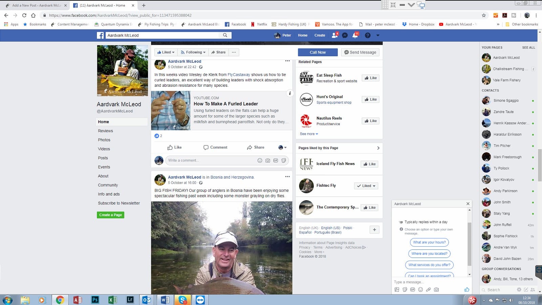Open Skype from the taskbar
This screenshot has width=542, height=305.
(183, 300)
